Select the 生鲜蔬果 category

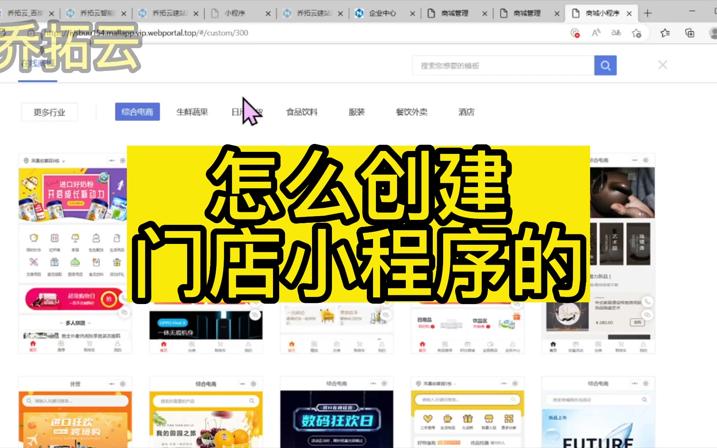(192, 112)
